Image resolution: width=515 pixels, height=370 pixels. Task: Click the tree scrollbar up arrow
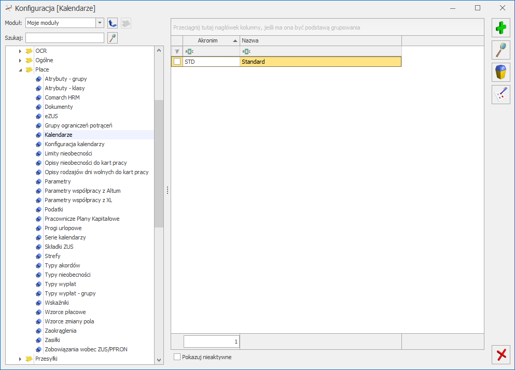[x=159, y=51]
